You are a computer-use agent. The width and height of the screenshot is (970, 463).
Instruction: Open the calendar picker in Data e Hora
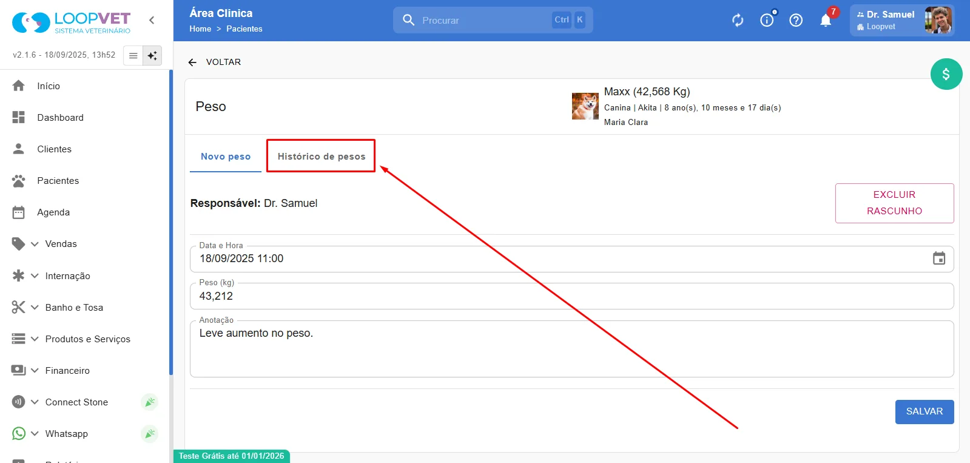939,259
